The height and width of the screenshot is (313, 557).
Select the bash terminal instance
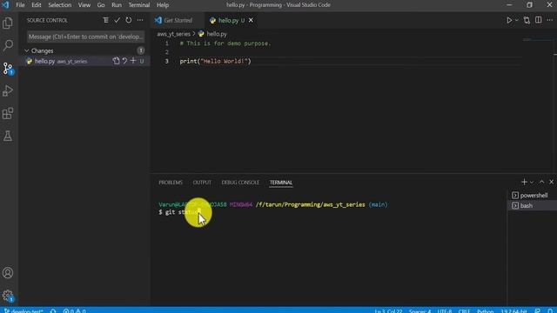(x=532, y=206)
